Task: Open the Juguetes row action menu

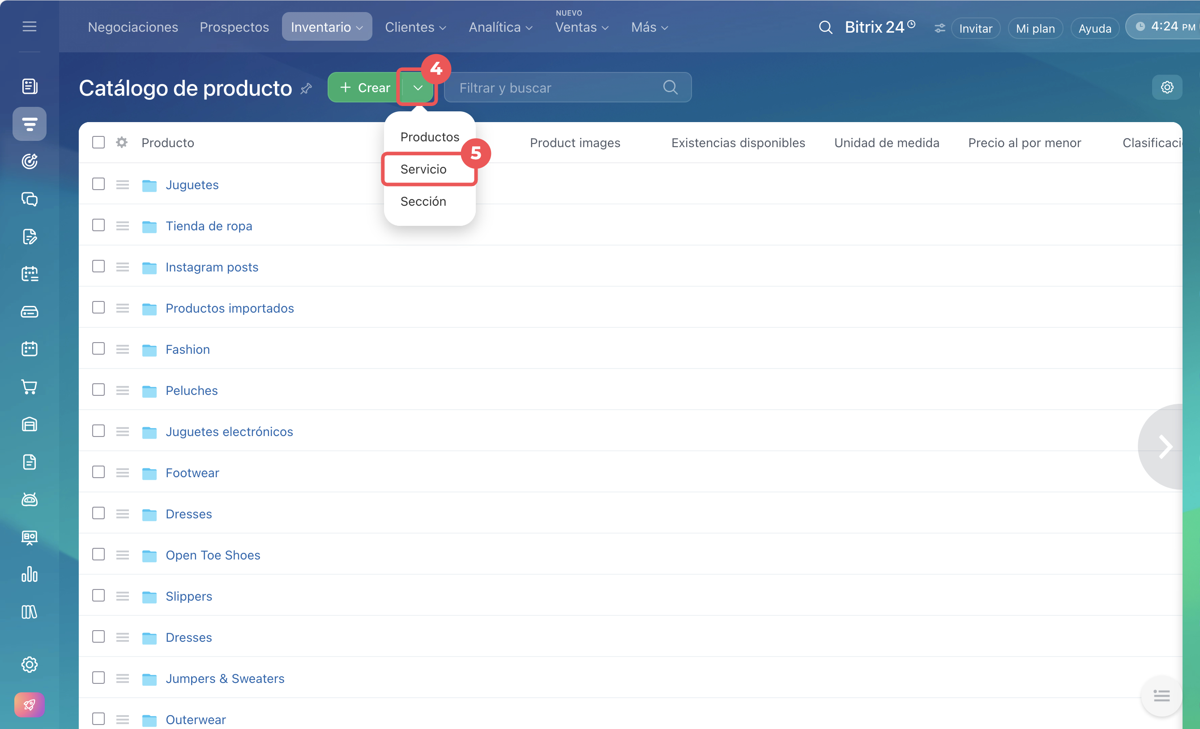Action: (x=123, y=184)
